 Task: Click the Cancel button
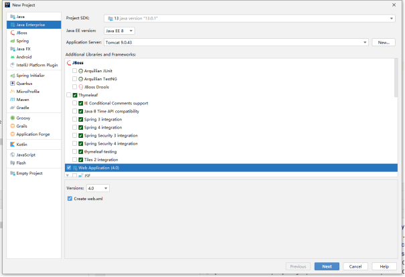click(355, 266)
